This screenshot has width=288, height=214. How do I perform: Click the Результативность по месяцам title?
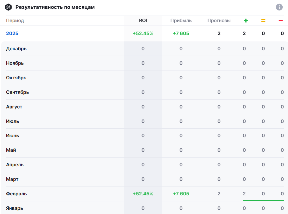pos(55,7)
